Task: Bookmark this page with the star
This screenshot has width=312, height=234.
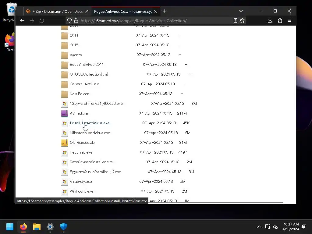Action: [x=242, y=20]
